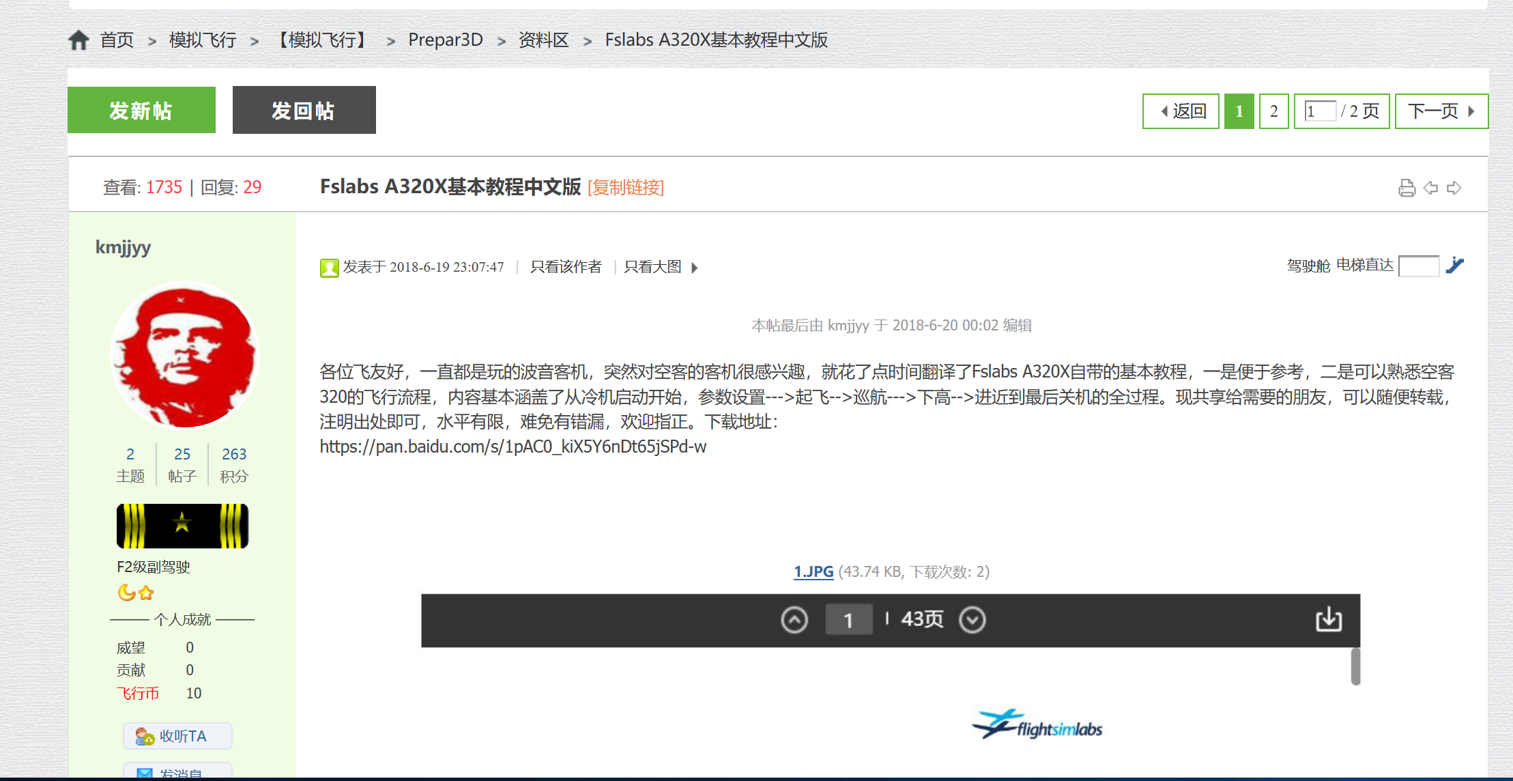
Task: Click 只看大图 link
Action: point(653,267)
